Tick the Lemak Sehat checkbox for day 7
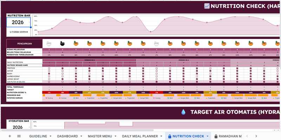 [x=130, y=79]
